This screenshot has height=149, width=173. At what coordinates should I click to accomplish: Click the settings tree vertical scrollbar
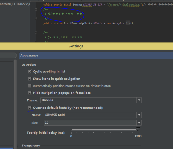[16, 104]
